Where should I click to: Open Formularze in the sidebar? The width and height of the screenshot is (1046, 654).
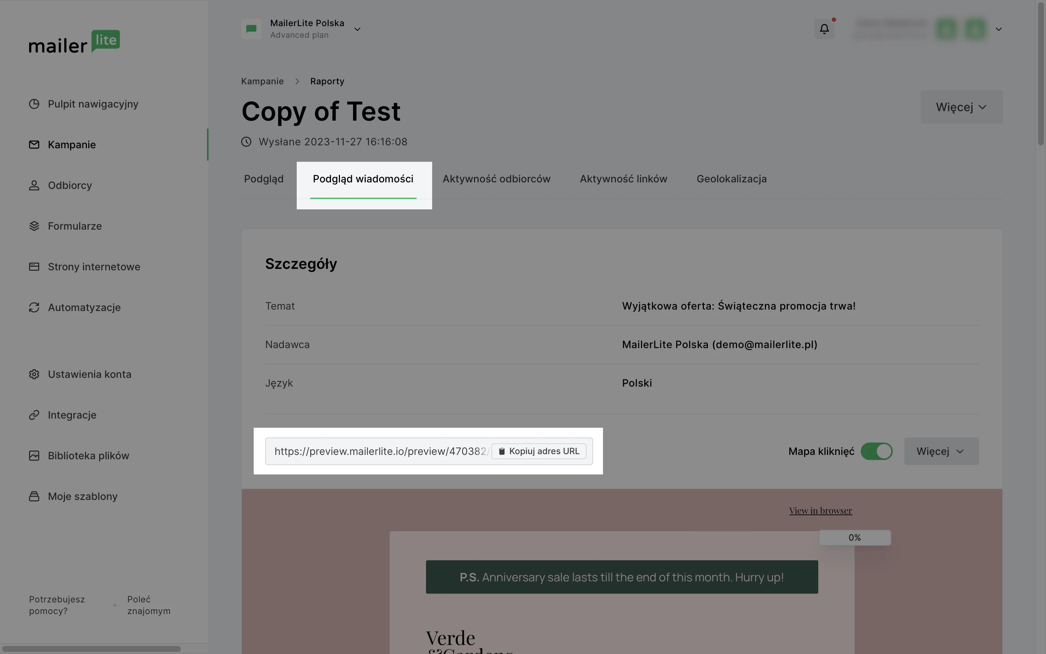(75, 226)
